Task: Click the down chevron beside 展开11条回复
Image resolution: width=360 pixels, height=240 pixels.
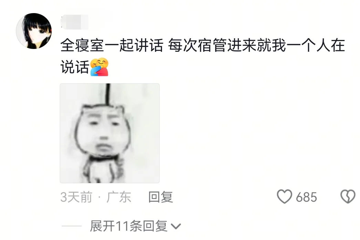Action: coord(176,227)
